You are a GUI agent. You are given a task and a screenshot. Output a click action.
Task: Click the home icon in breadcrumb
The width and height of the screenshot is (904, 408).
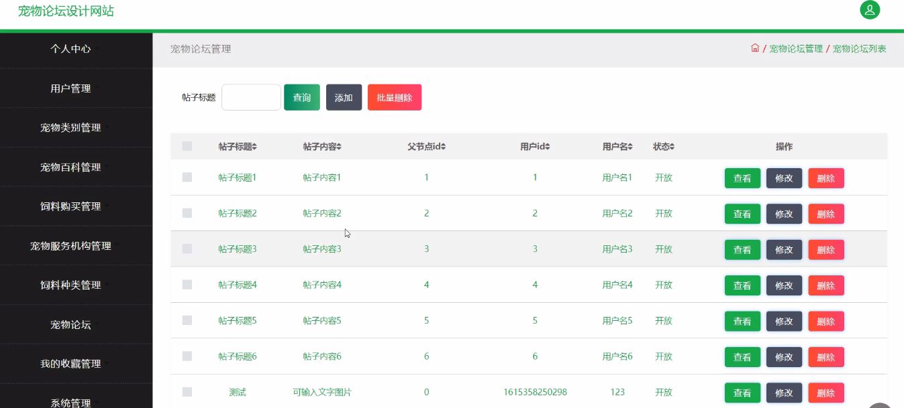point(755,48)
